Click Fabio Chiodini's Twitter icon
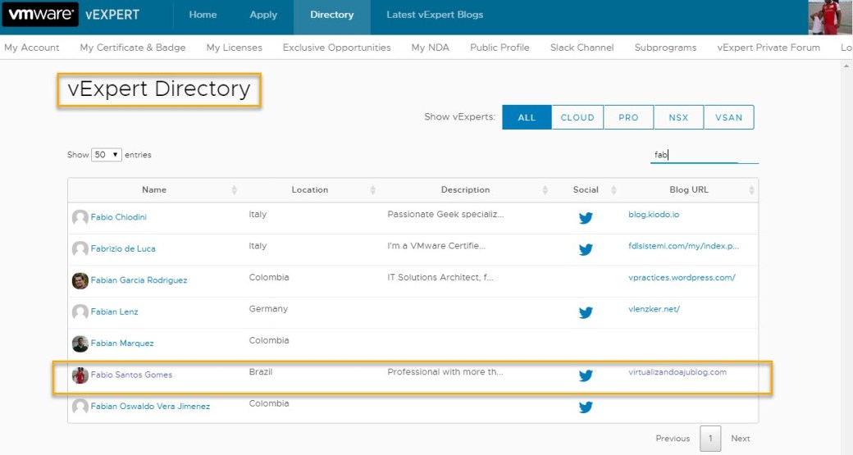 click(586, 218)
